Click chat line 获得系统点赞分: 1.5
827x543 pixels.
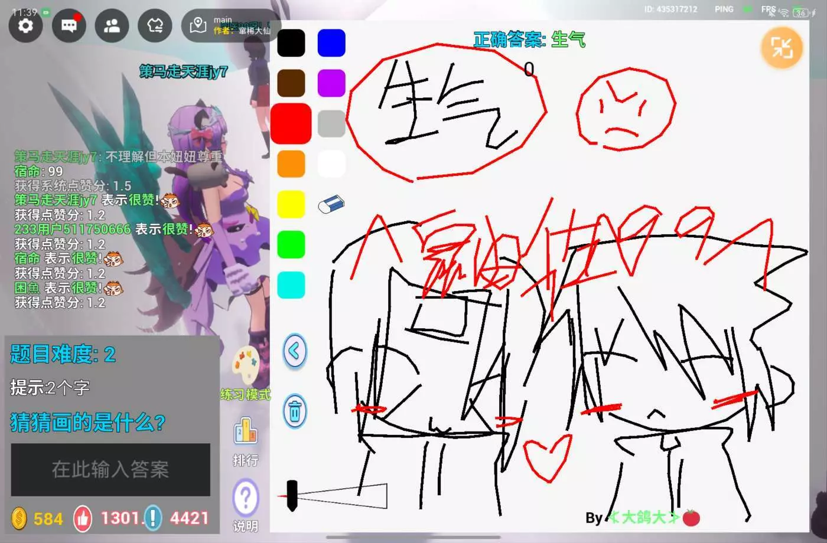(x=73, y=185)
